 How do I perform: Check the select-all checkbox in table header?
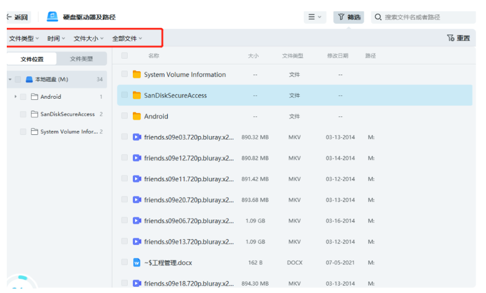[124, 56]
